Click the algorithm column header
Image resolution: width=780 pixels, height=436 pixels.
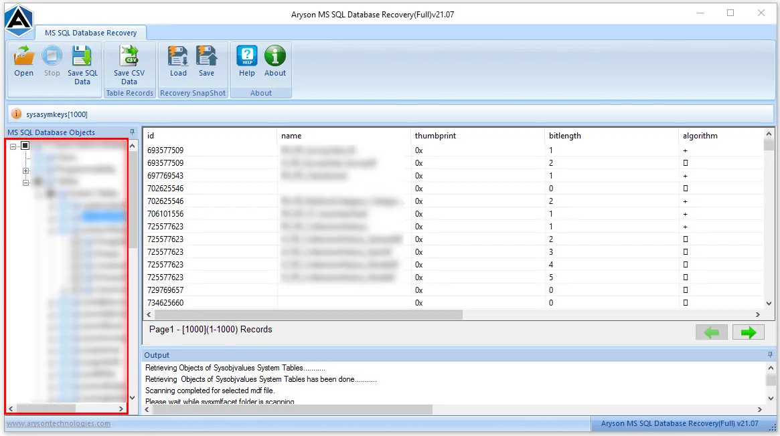[x=721, y=136]
